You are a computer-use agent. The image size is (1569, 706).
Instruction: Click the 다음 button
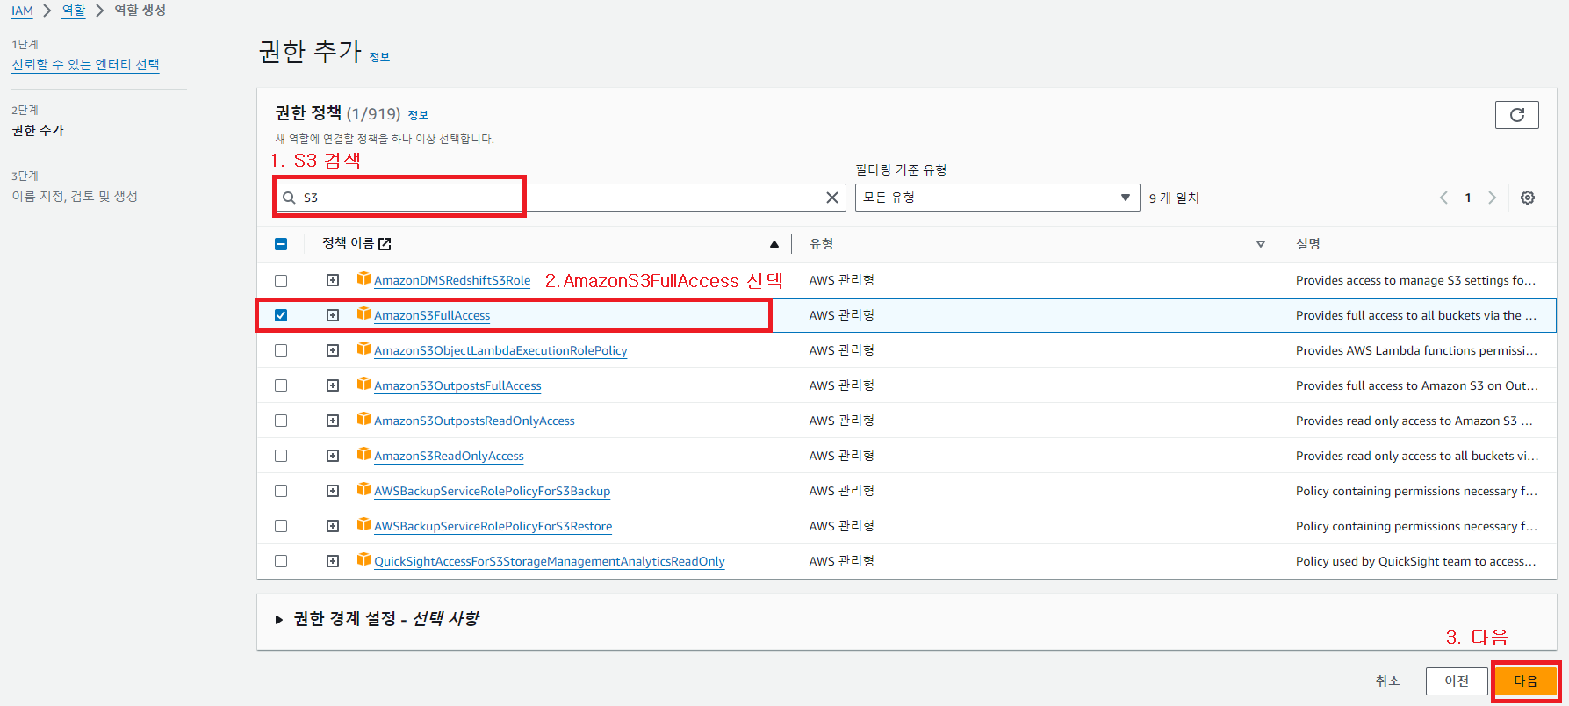(x=1526, y=681)
